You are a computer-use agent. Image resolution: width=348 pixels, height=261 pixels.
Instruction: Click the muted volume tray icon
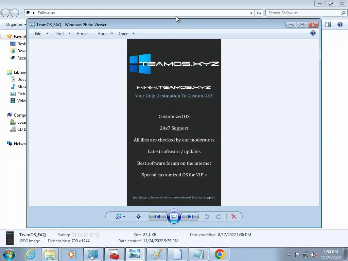pos(314,255)
